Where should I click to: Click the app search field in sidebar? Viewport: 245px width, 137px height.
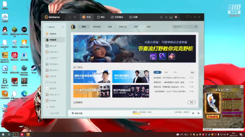[53, 27]
